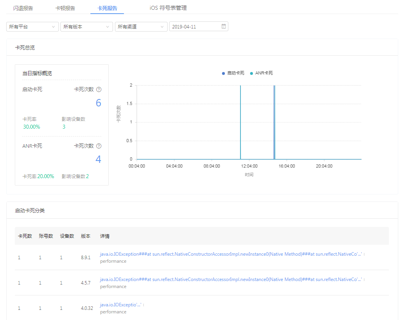
Task: Click chart spike near 12:04:00
Action: click(x=240, y=122)
